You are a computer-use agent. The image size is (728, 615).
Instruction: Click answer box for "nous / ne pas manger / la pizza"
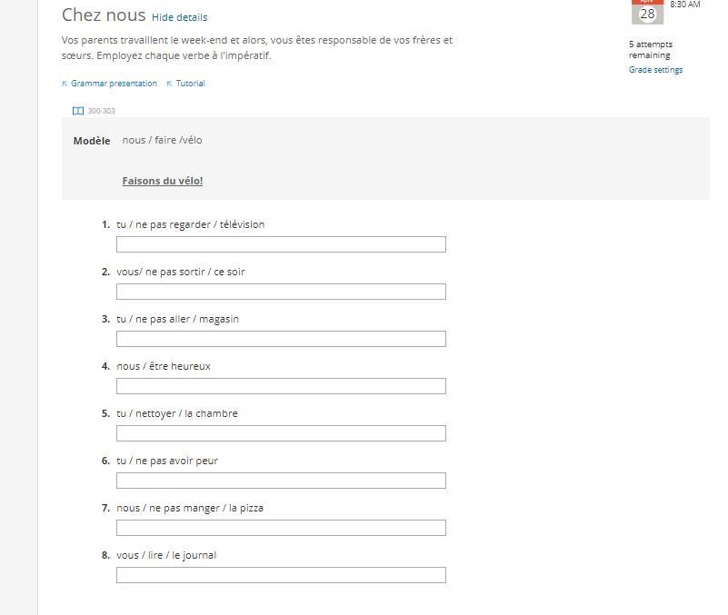(281, 528)
